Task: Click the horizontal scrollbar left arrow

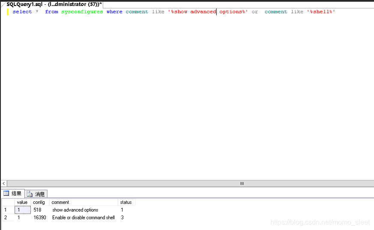Action: pyautogui.click(x=4, y=183)
